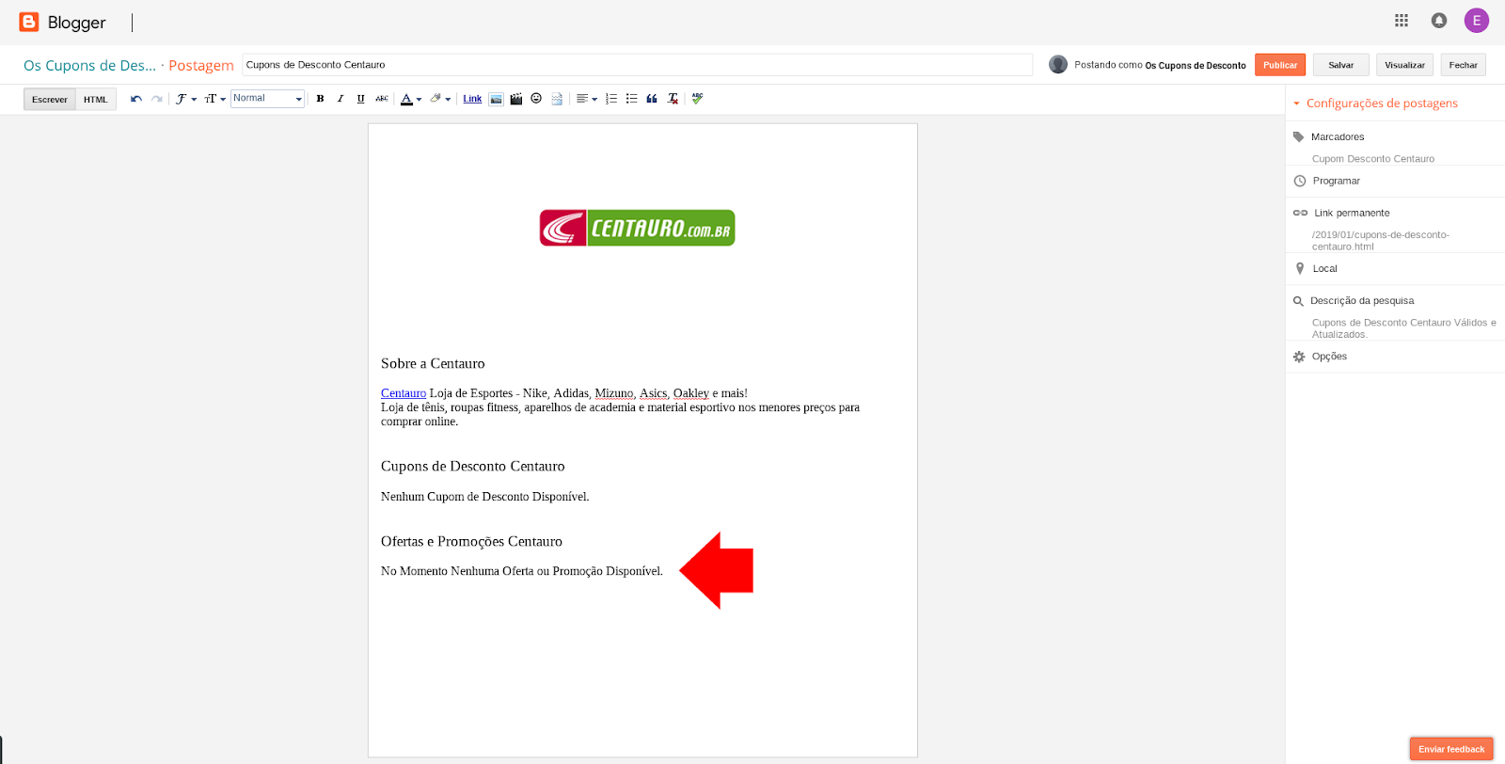Toggle strikethrough formatting
This screenshot has height=764, width=1505.
(382, 99)
